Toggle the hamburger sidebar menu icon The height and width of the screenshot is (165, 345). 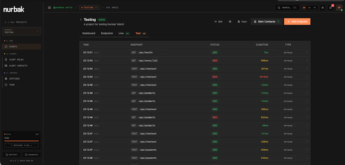(49, 8)
